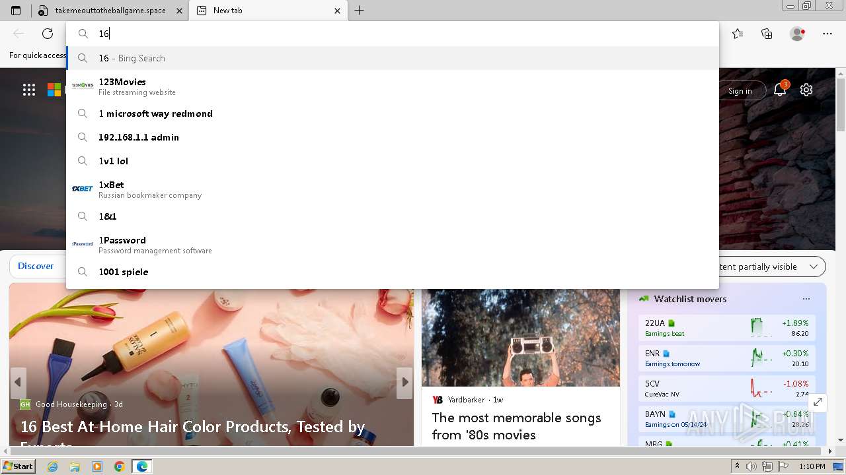Refresh the current page
The width and height of the screenshot is (846, 475).
tap(48, 34)
